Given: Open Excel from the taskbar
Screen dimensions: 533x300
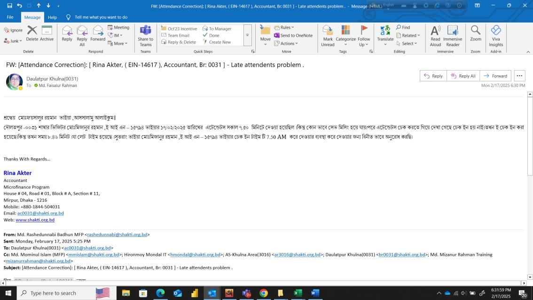Looking at the screenshot, I should 298,293.
